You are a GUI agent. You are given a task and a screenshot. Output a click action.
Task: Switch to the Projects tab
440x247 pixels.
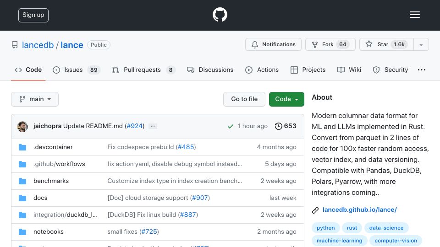[308, 70]
